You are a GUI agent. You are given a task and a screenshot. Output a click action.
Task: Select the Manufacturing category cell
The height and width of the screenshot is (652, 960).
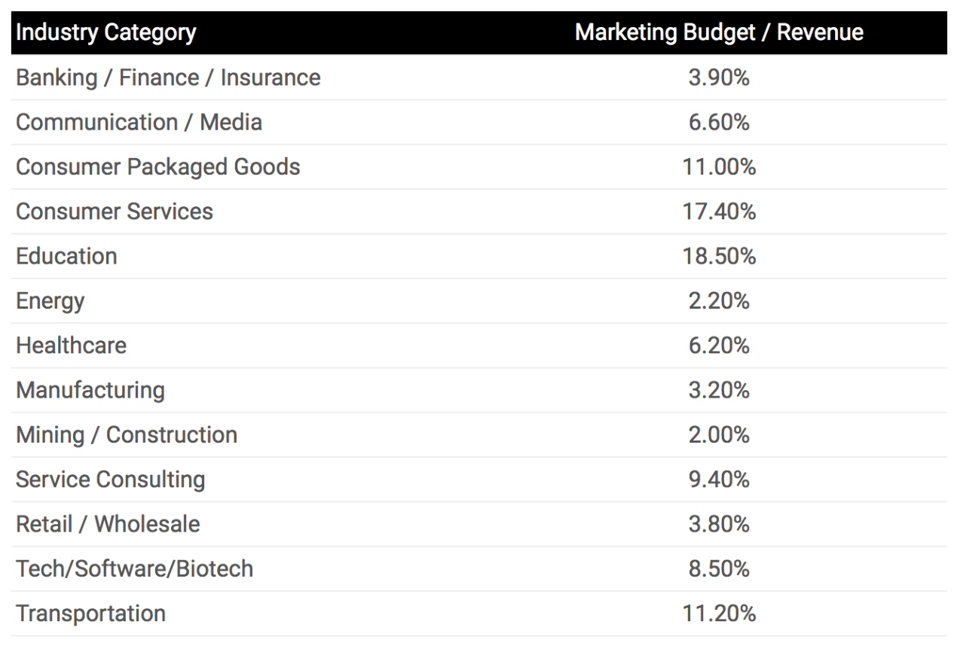[90, 390]
